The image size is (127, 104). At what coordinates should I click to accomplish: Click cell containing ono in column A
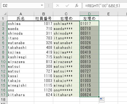[21, 90]
